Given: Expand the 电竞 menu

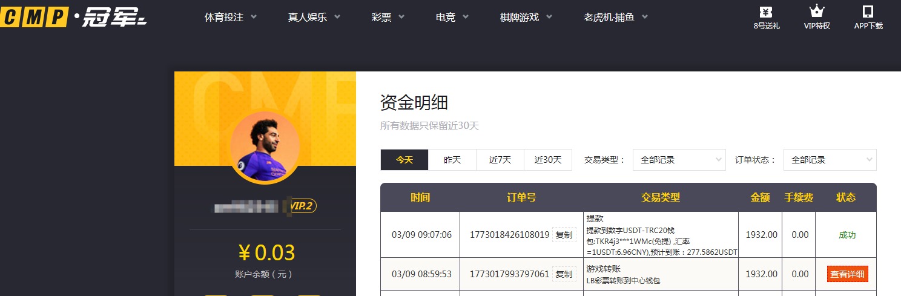Looking at the screenshot, I should point(452,17).
